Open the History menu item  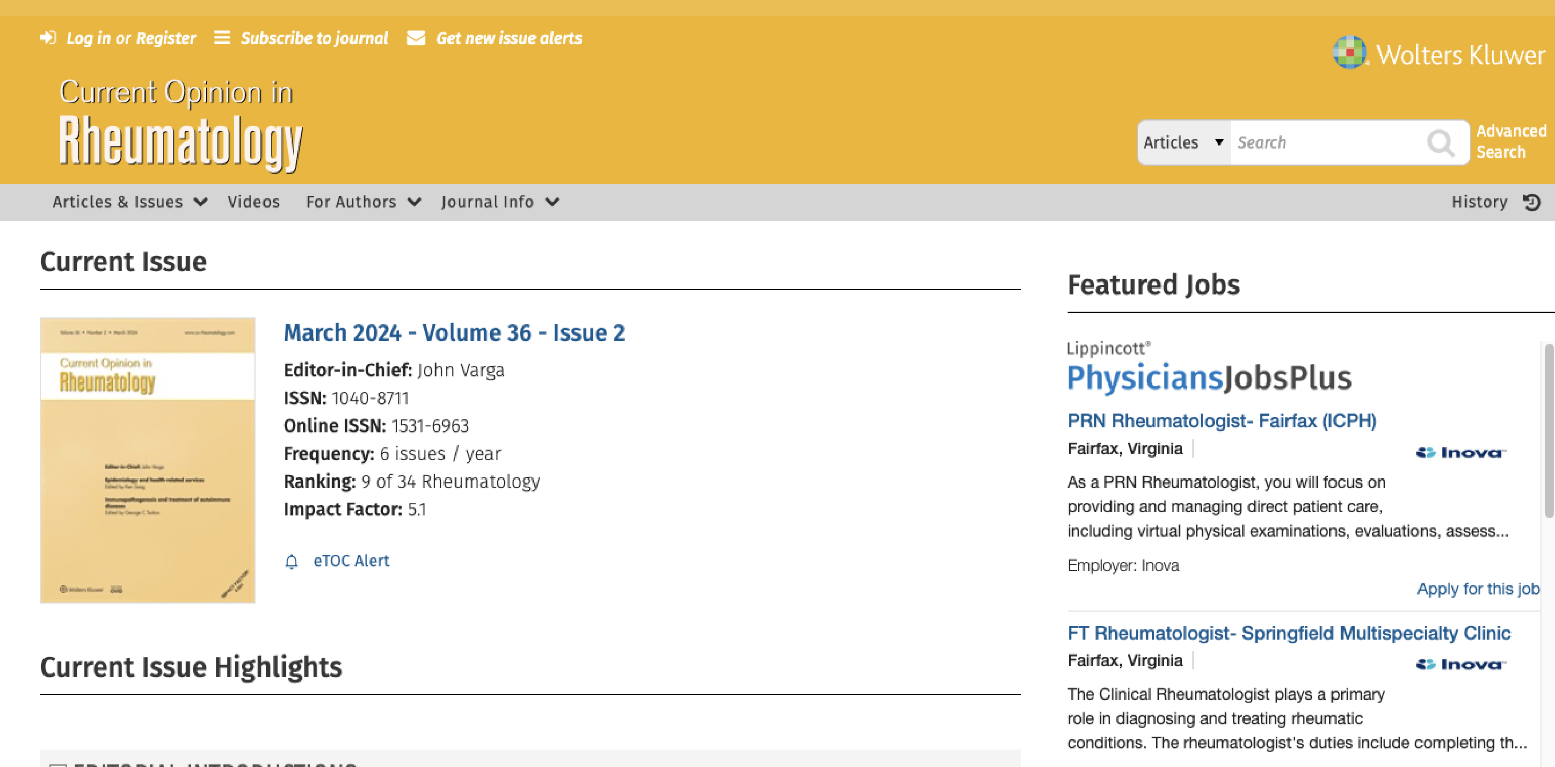pyautogui.click(x=1480, y=202)
